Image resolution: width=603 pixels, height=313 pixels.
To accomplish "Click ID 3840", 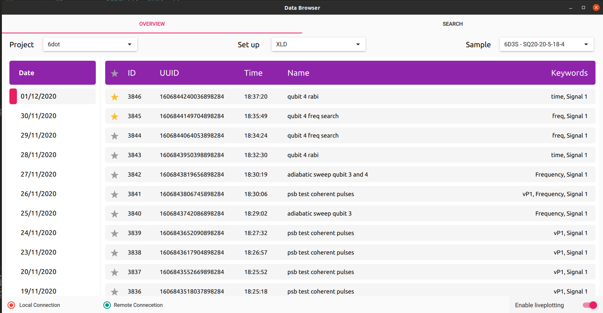I will 135,214.
